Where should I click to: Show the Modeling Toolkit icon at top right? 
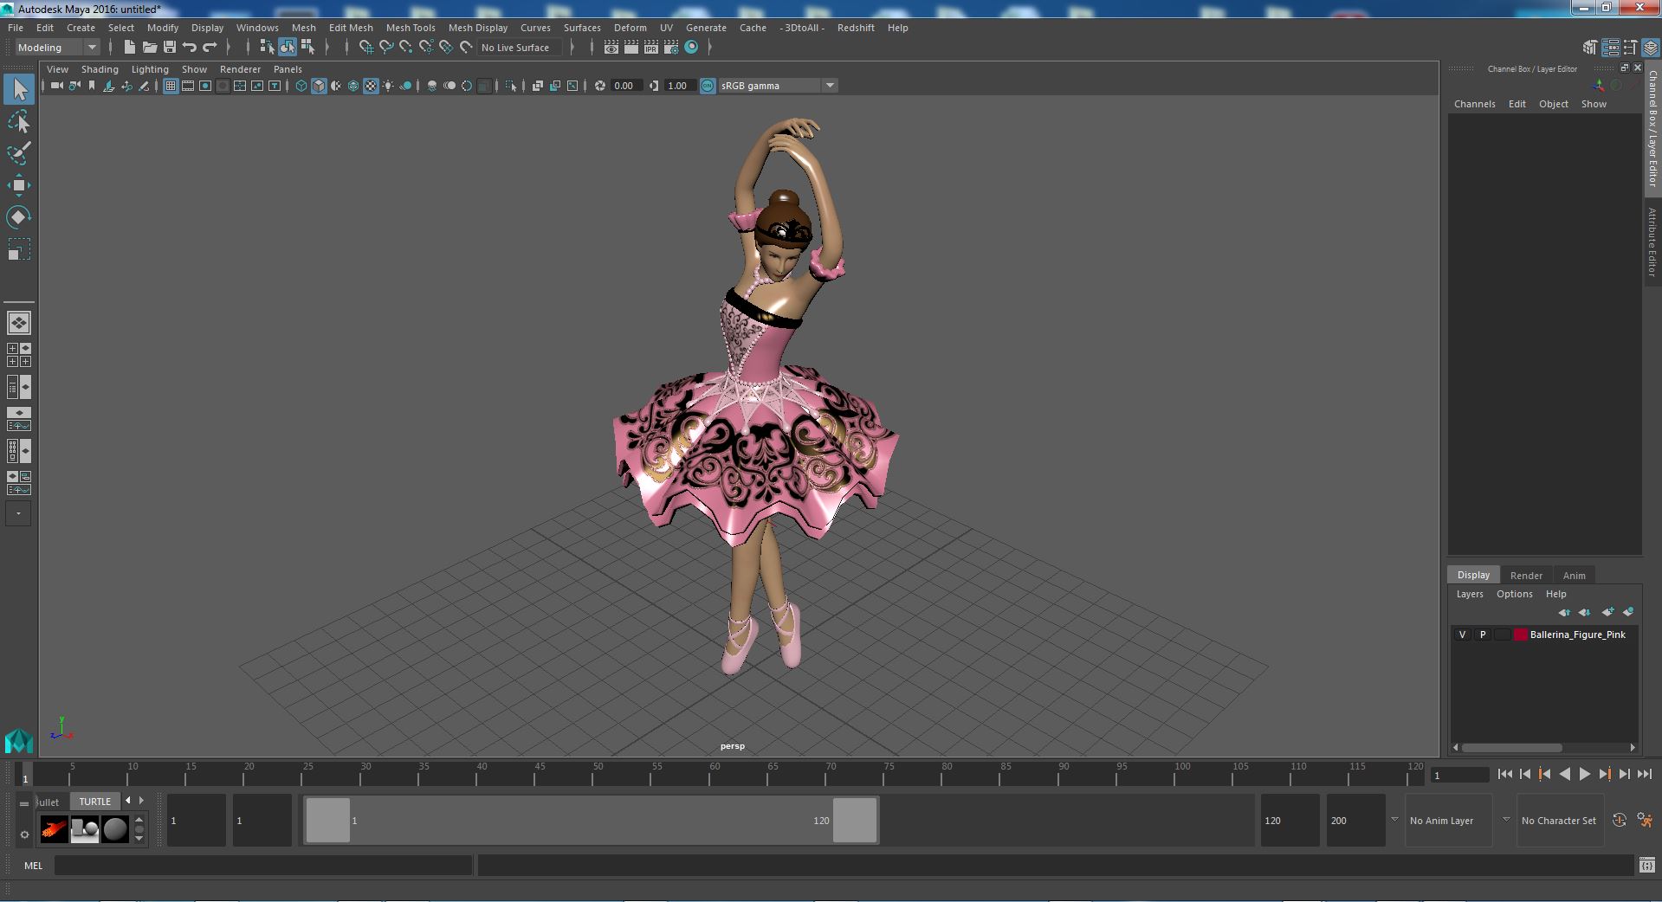(1589, 48)
